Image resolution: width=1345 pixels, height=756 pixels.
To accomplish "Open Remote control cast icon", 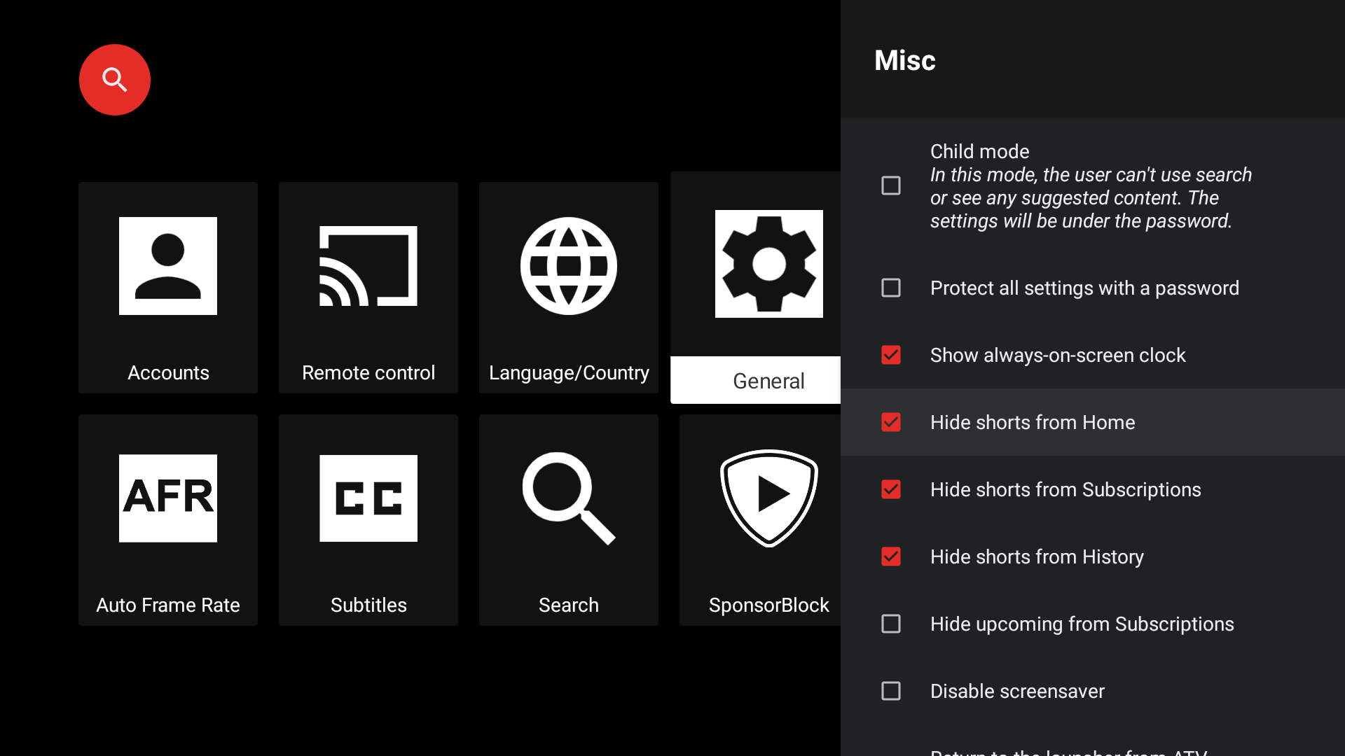I will click(368, 267).
